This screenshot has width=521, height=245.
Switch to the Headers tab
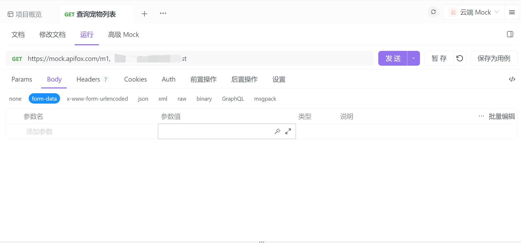(88, 79)
